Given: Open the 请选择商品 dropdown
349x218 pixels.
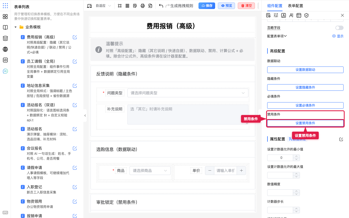Looking at the screenshot, I should point(150,171).
